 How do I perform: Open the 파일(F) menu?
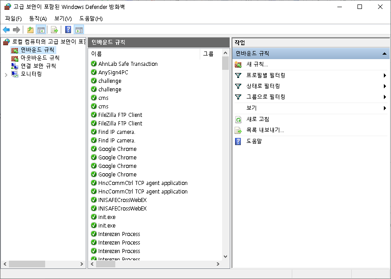point(13,18)
